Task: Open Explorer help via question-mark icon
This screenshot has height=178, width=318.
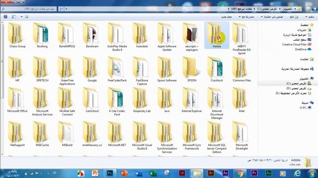Action: point(5,17)
